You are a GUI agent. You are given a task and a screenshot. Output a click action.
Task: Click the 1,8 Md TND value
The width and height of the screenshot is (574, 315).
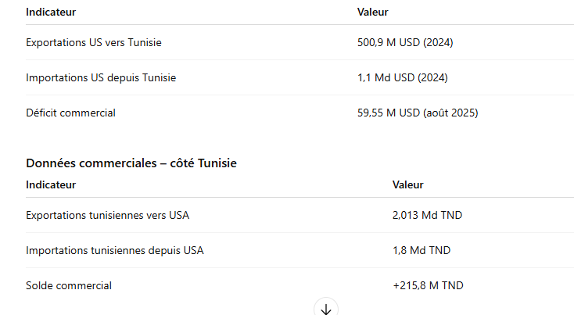tap(422, 250)
